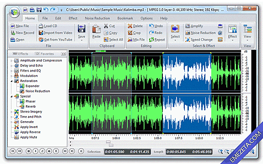Copy the selected audio

111,33
